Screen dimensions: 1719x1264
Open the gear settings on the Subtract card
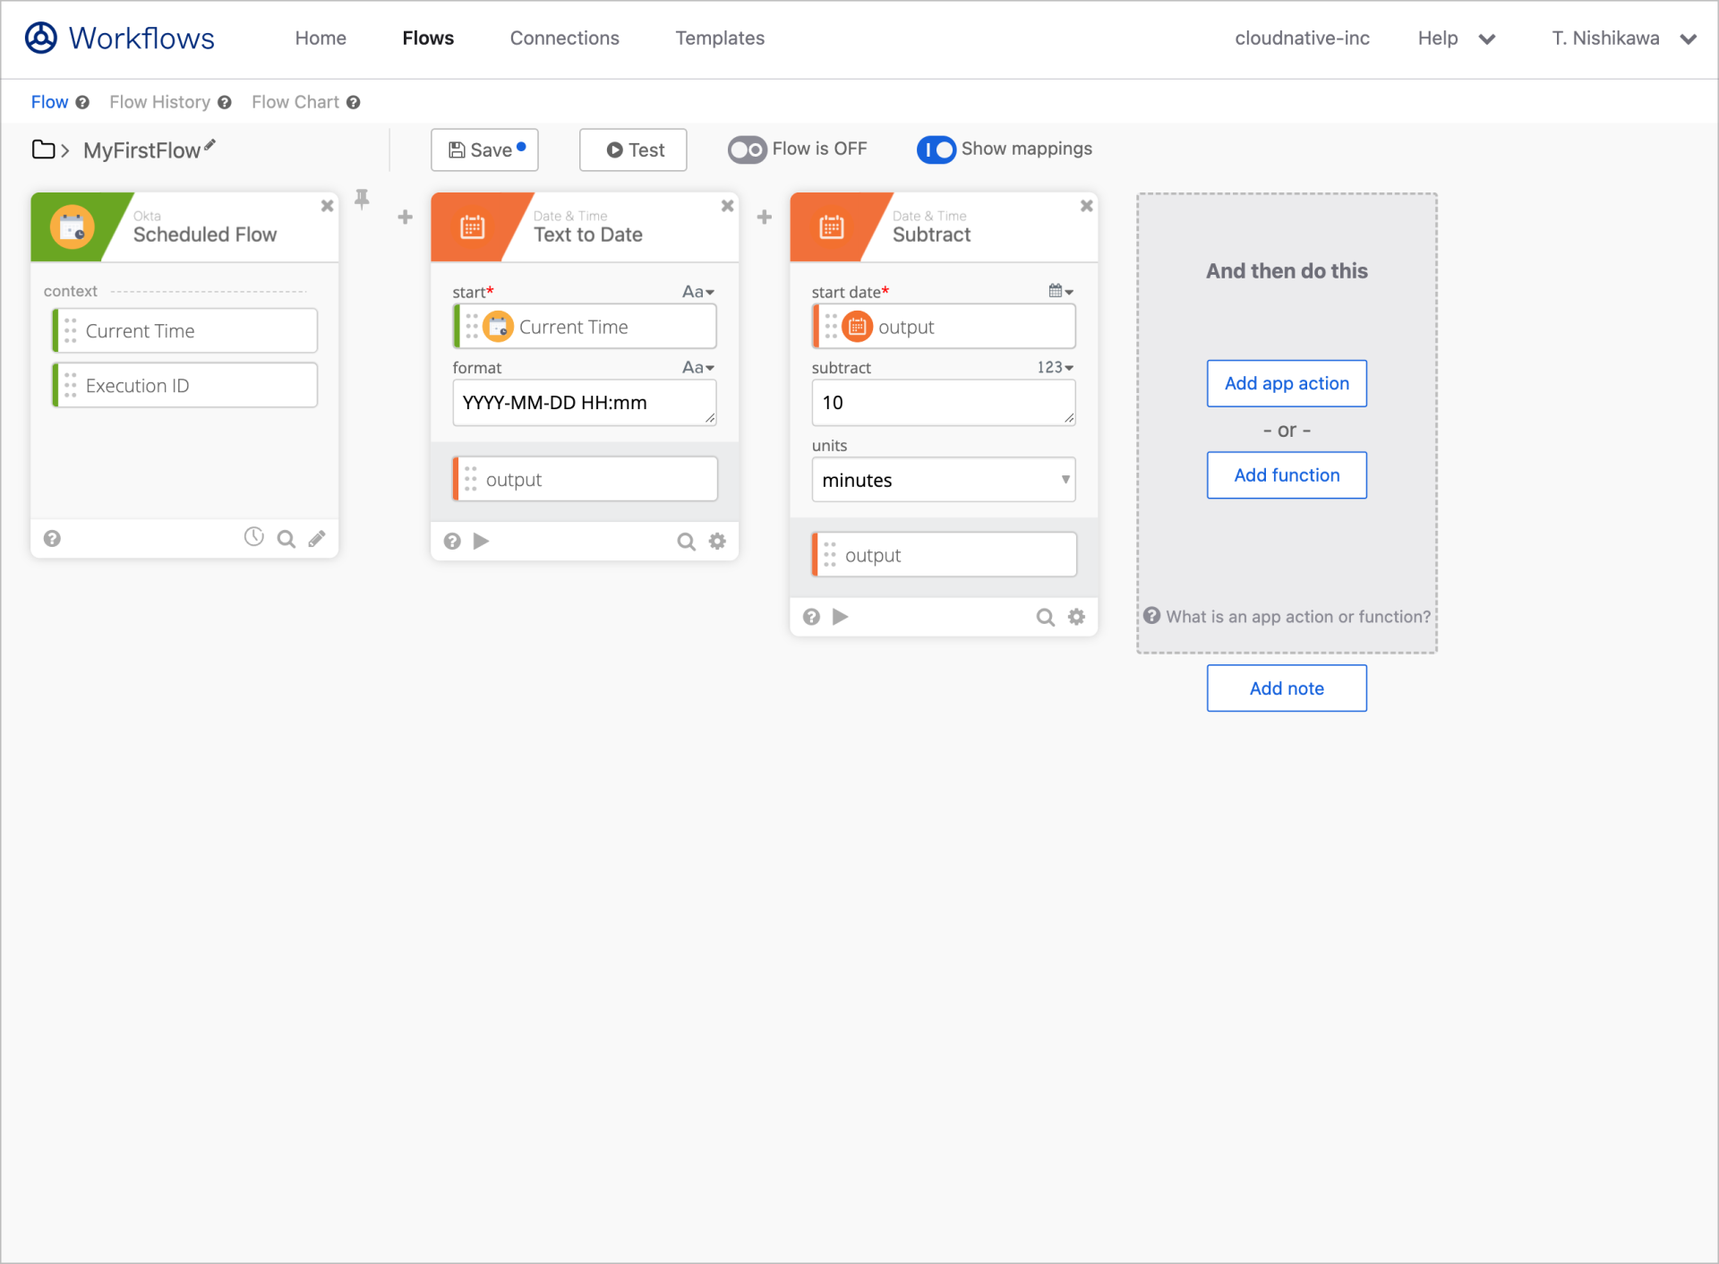1076,617
